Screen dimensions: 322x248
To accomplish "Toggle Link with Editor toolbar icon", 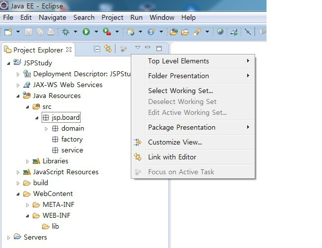I will point(108,49).
